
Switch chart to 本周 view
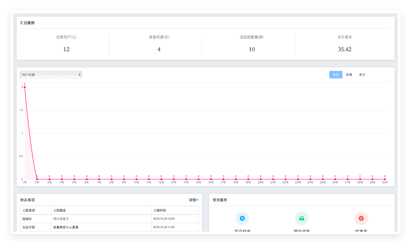(x=349, y=75)
